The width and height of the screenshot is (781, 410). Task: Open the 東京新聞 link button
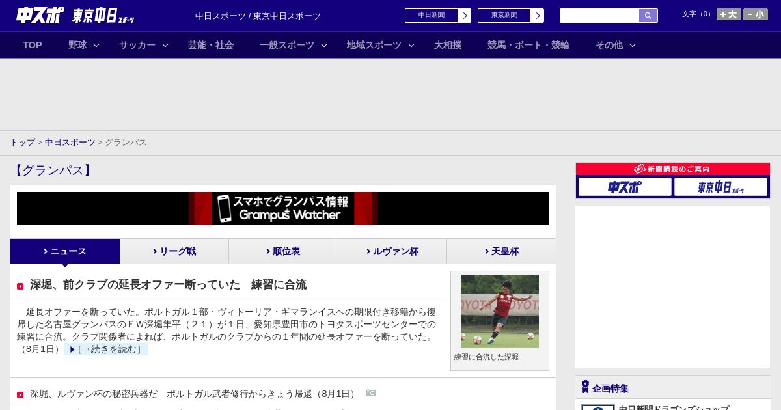click(x=504, y=16)
